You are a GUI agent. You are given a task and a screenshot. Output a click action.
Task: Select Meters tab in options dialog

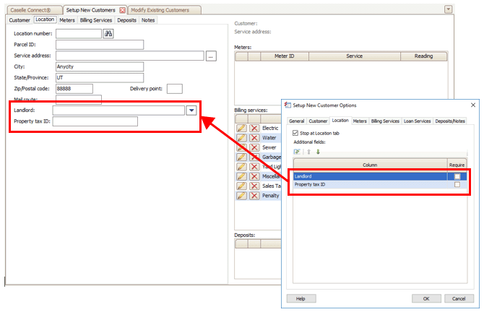[360, 121]
